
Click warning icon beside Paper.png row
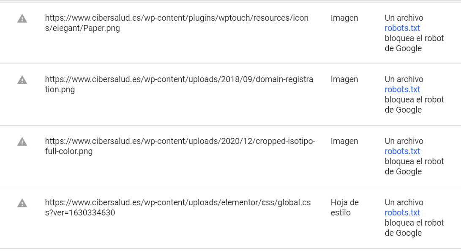(22, 19)
